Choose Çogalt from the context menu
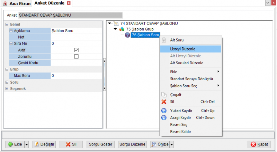This screenshot has height=152, width=277. coord(191,95)
